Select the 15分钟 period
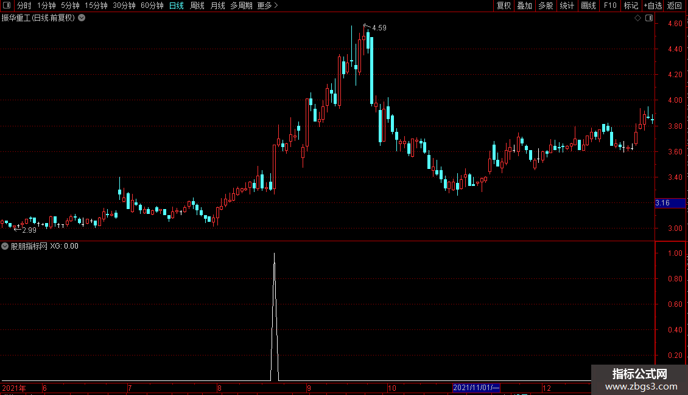This screenshot has height=395, width=688. tap(96, 5)
